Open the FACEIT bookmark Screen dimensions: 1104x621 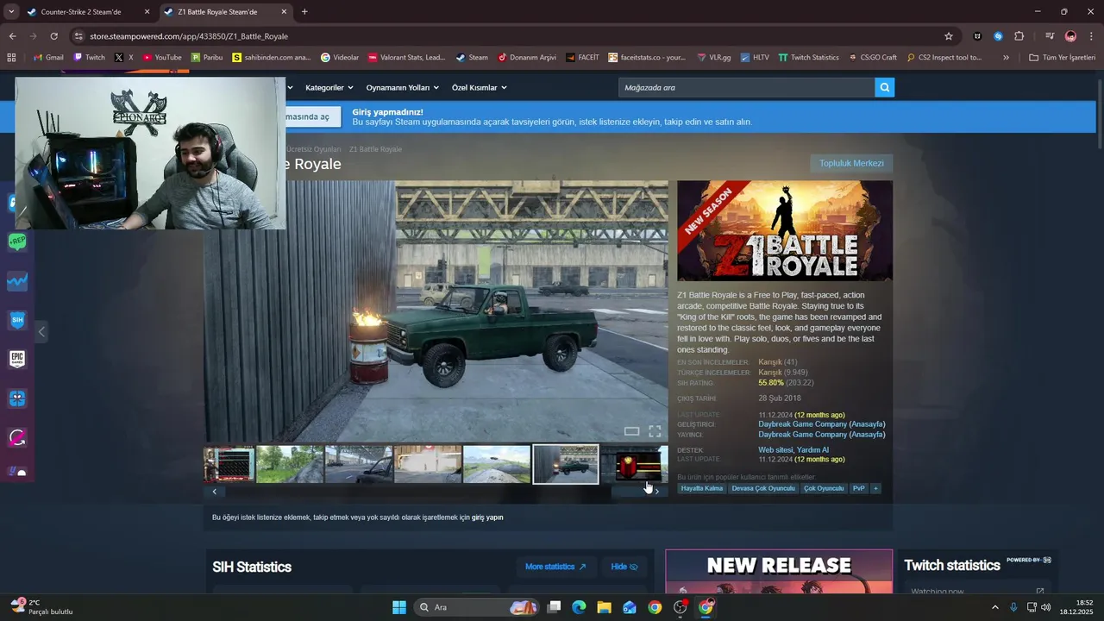582,58
